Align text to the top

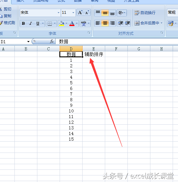98,13
